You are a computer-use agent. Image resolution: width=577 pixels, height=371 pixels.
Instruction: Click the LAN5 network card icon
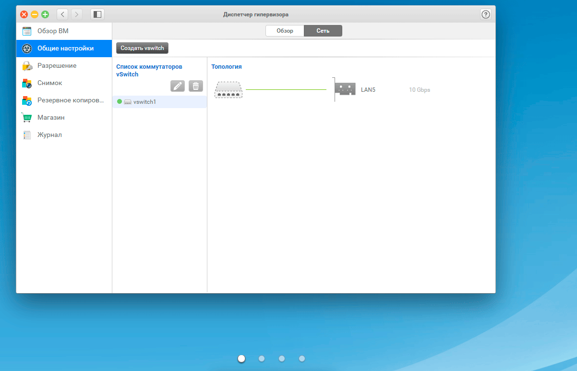(x=345, y=90)
